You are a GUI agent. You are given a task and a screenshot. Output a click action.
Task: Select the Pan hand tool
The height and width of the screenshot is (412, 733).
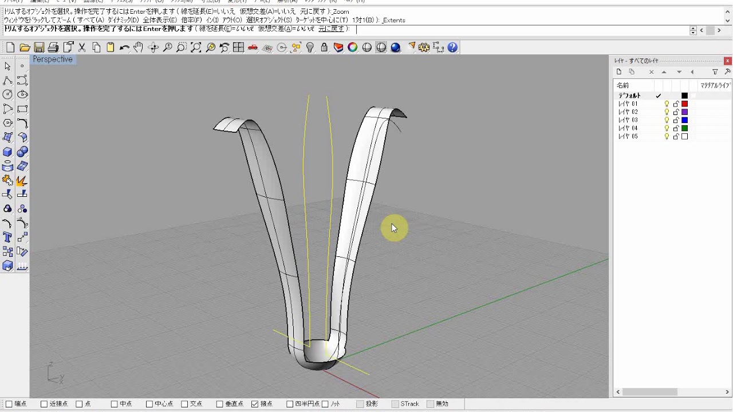pos(139,47)
